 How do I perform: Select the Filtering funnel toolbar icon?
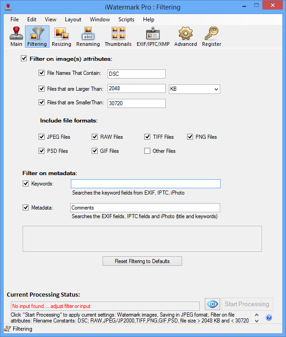[37, 36]
